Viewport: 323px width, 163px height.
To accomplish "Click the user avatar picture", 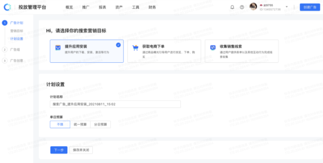I will pos(253,6).
